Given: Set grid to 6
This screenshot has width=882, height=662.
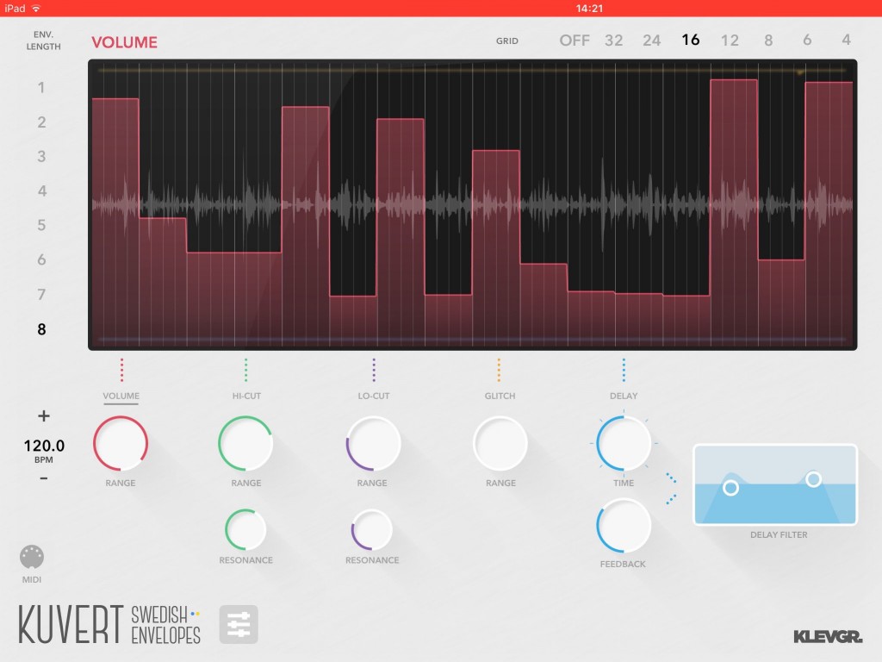Looking at the screenshot, I should [807, 40].
